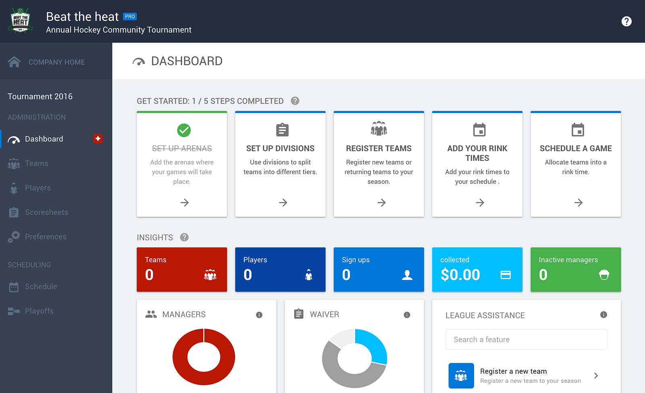Click the Beat the Heat logo
The image size is (645, 393).
(x=21, y=21)
